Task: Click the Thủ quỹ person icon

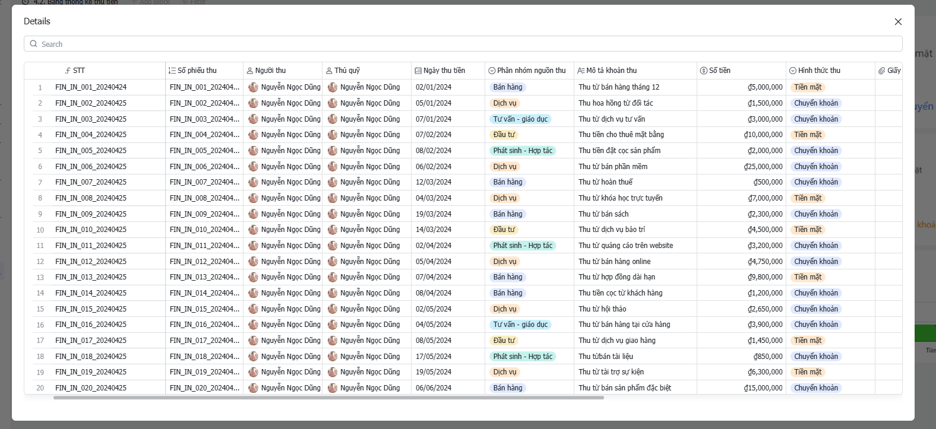Action: point(329,71)
